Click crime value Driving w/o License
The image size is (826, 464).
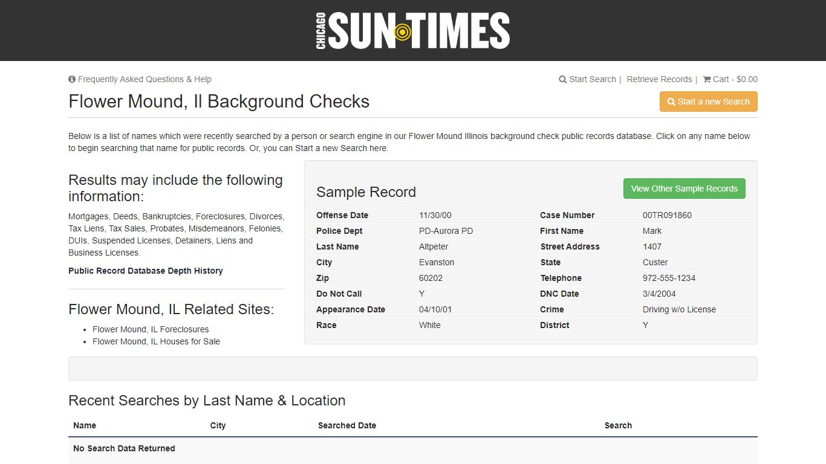(679, 309)
